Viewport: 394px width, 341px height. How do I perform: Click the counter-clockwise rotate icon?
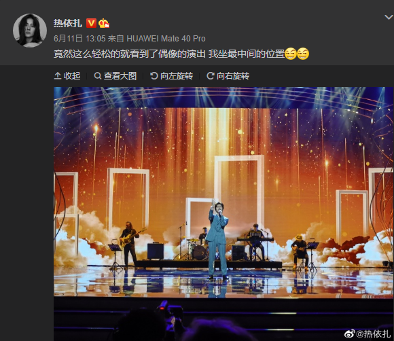154,75
